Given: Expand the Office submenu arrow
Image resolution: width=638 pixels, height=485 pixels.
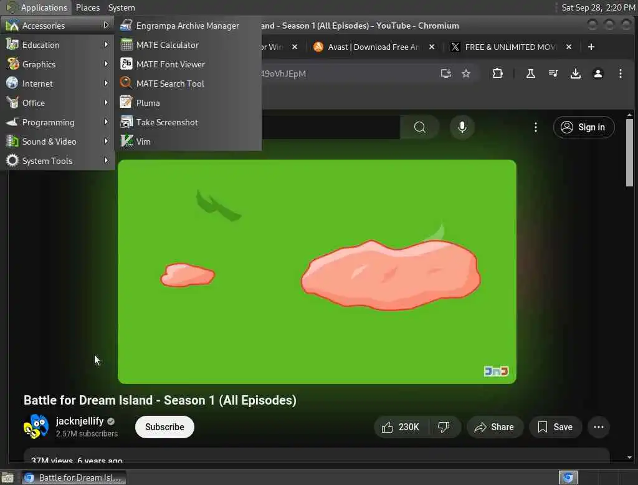Looking at the screenshot, I should tap(106, 103).
